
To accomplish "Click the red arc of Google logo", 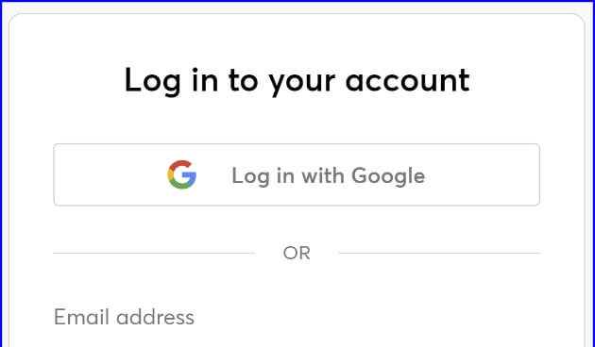I will tap(180, 164).
